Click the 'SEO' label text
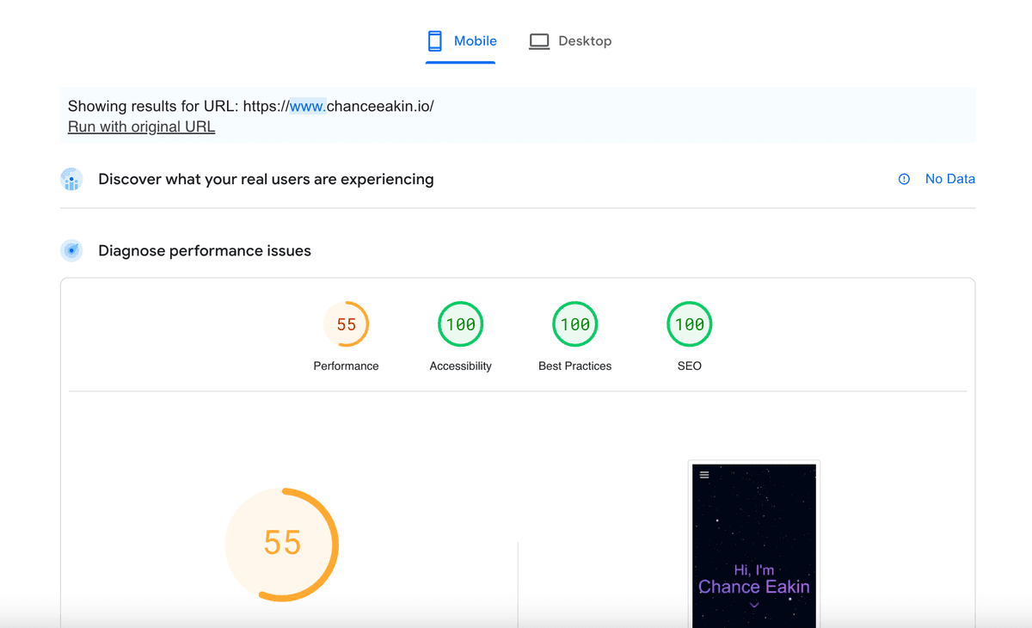Viewport: 1032px width, 628px height. (x=689, y=366)
